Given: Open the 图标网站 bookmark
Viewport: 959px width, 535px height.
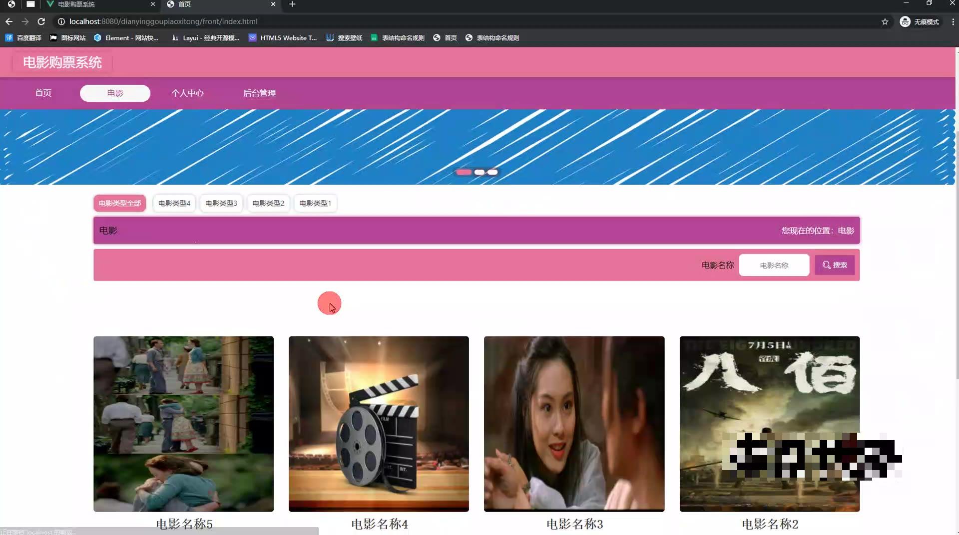Looking at the screenshot, I should point(68,37).
